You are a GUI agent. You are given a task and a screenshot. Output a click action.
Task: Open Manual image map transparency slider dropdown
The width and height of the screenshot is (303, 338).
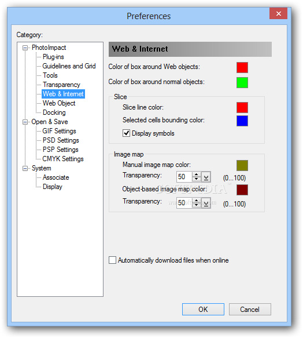click(206, 177)
